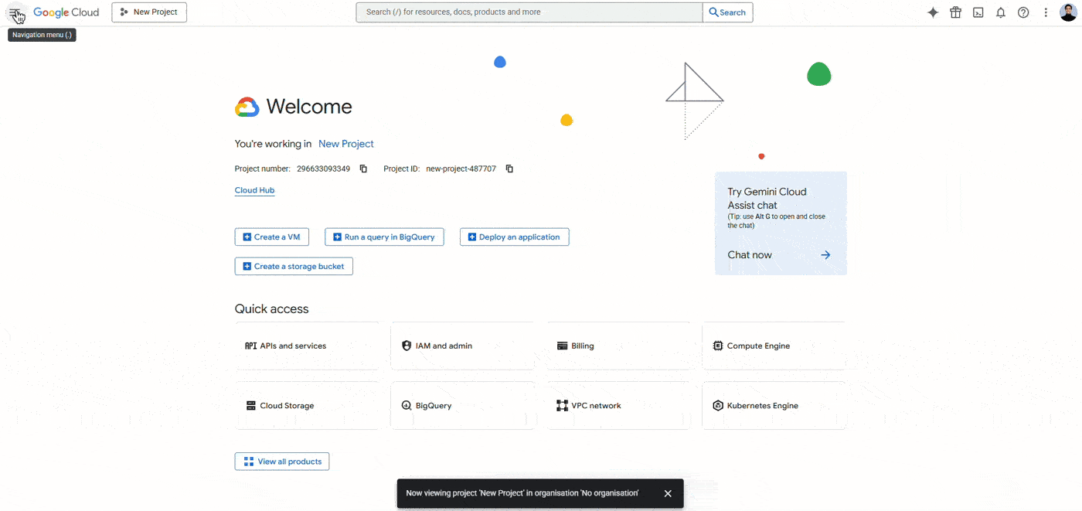Open the Cloud Shell terminal icon
1082x511 pixels.
(x=978, y=12)
